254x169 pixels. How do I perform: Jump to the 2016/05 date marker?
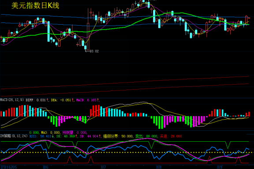click(9, 167)
